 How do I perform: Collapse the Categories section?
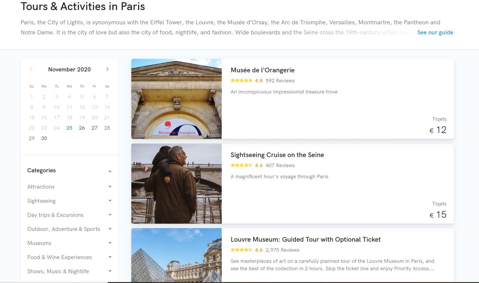pos(110,171)
